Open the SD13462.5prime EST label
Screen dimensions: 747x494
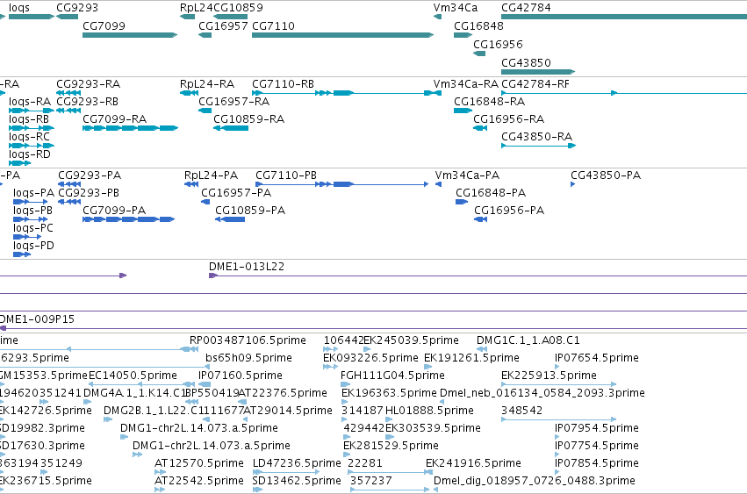(297, 481)
